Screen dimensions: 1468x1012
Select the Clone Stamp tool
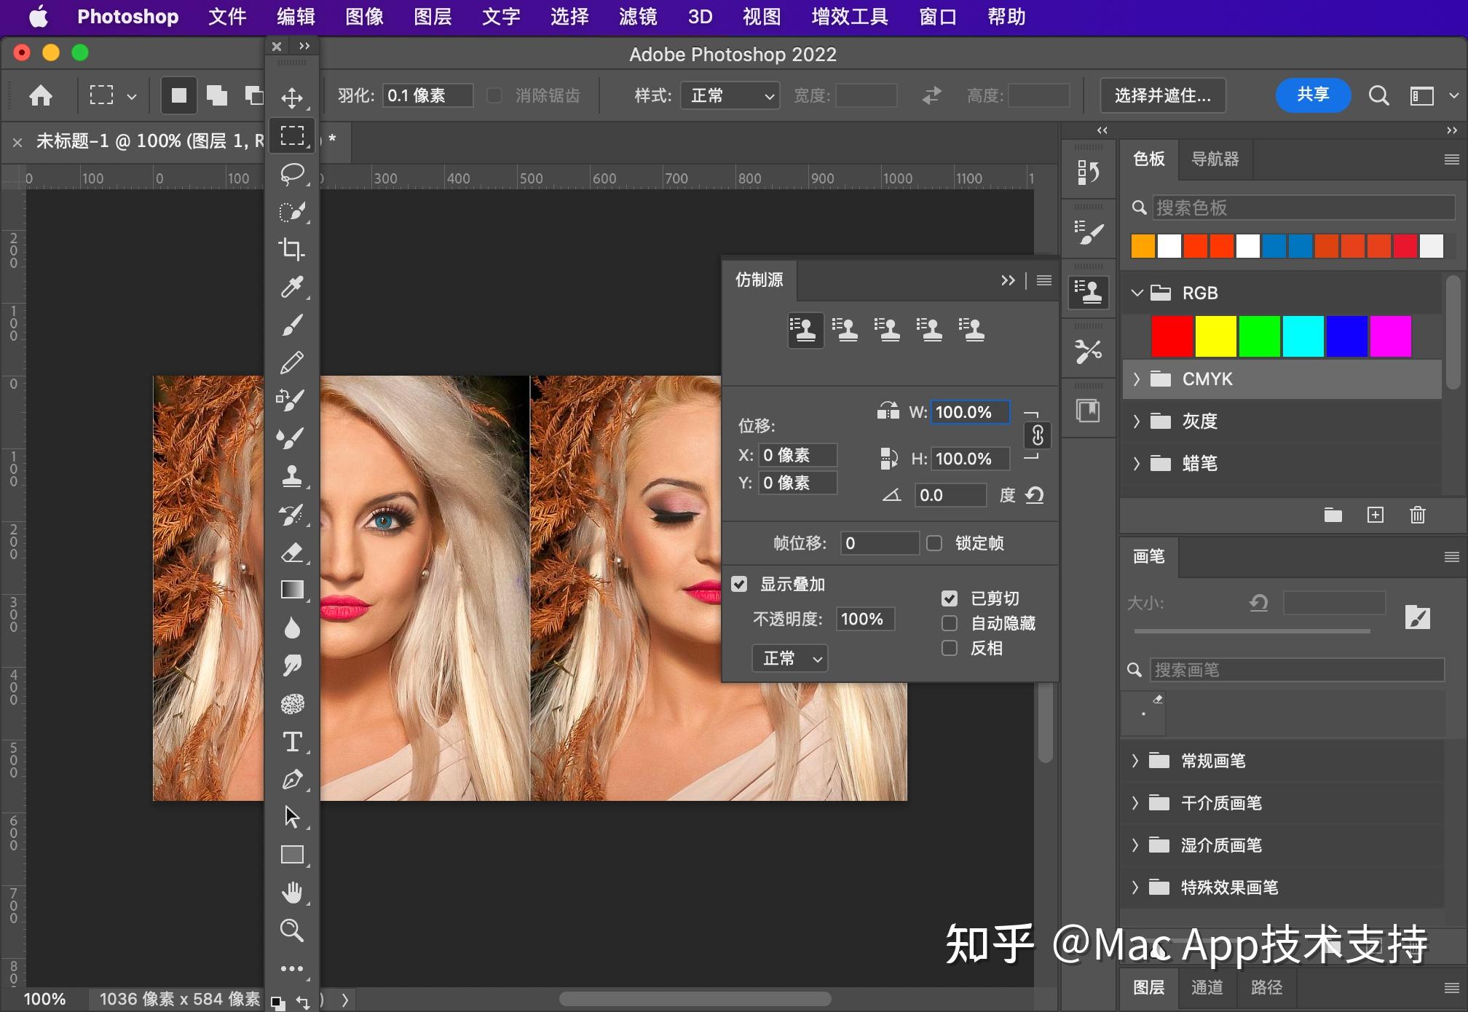pyautogui.click(x=293, y=477)
